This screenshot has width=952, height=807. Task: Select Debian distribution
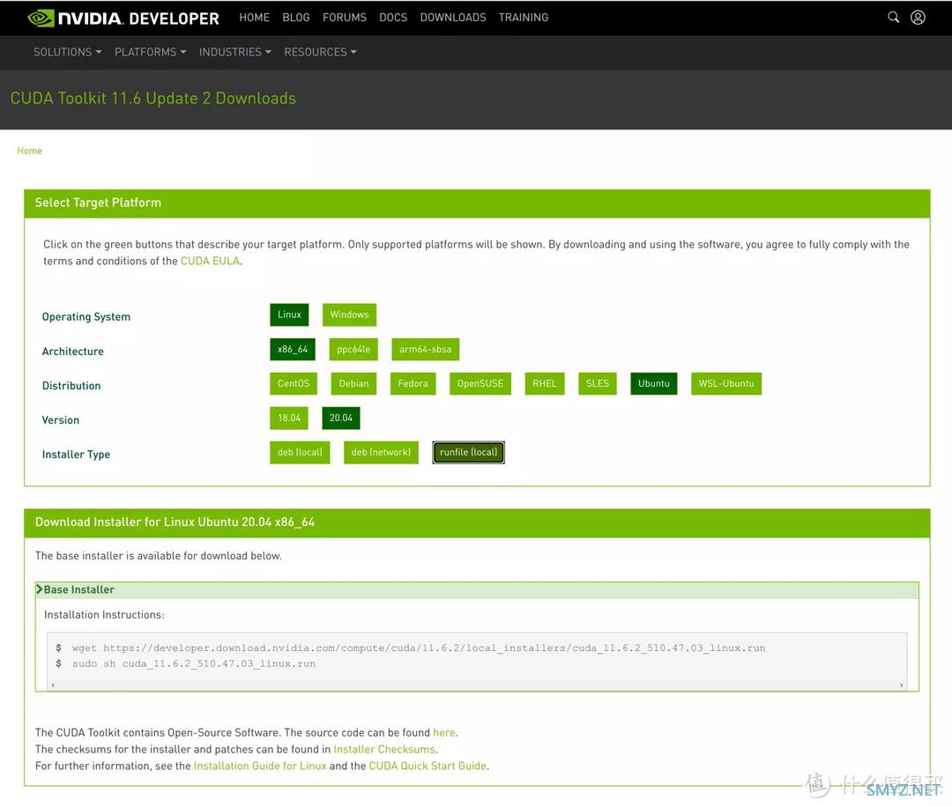(x=353, y=383)
